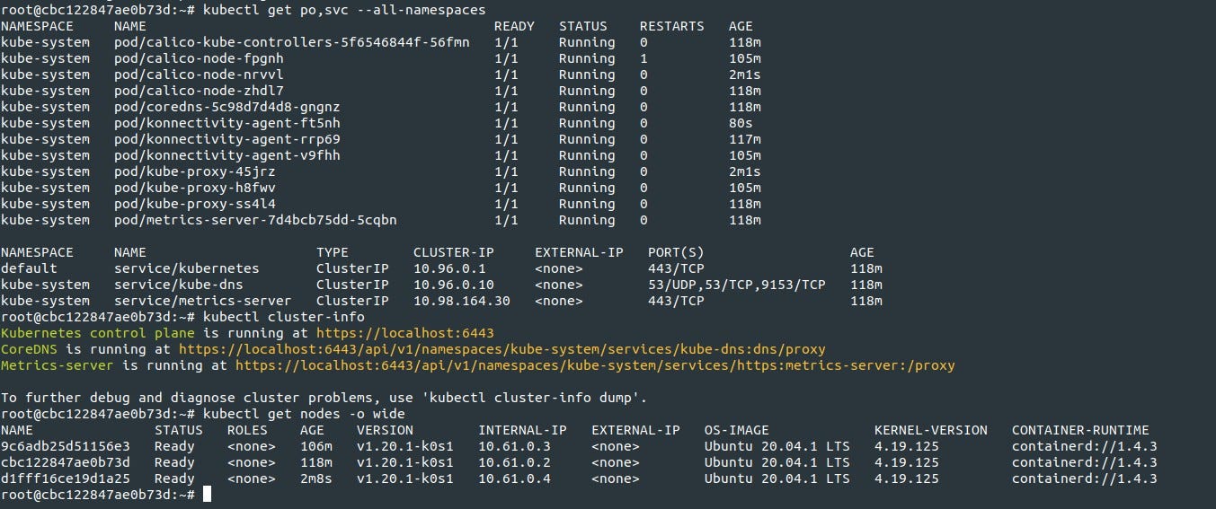
Task: Select pod/konnectivity-agent-rrp69 text
Action: (x=227, y=139)
